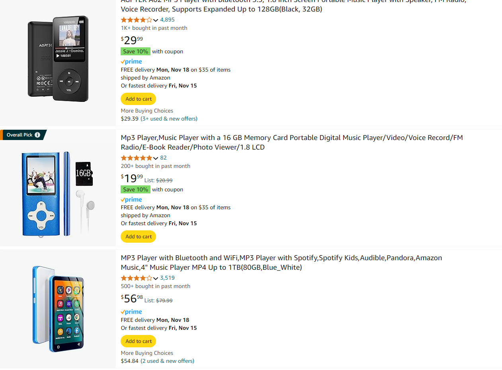This screenshot has height=370, width=502.
Task: Open the 3+ used & new offers link
Action: click(169, 119)
